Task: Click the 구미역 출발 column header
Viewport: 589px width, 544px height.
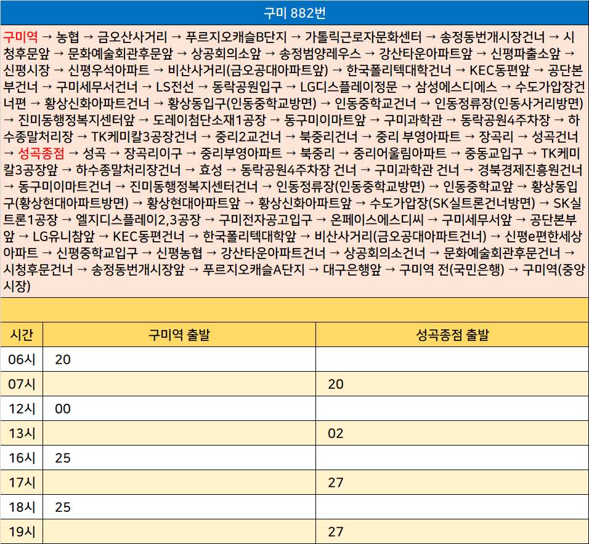Action: click(179, 334)
